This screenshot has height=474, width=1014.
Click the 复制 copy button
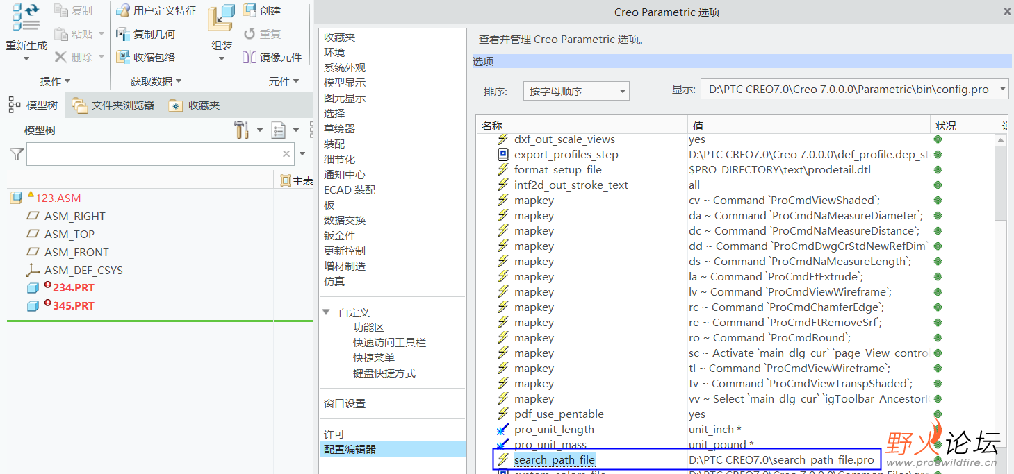tap(73, 10)
